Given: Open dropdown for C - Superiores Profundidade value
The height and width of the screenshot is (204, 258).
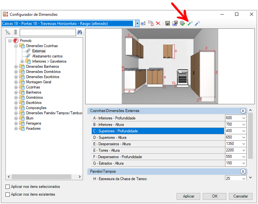Looking at the screenshot, I should 244,131.
